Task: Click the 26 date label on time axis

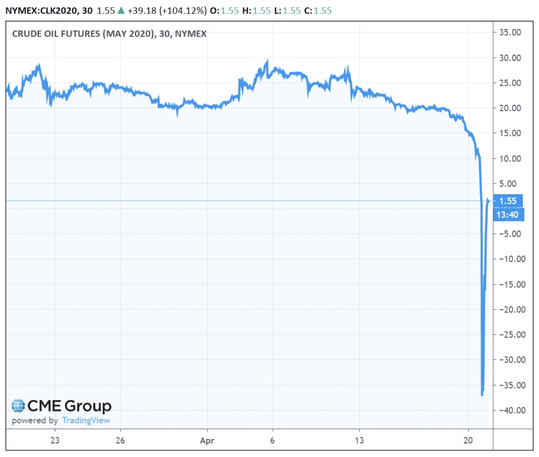Action: 120,440
